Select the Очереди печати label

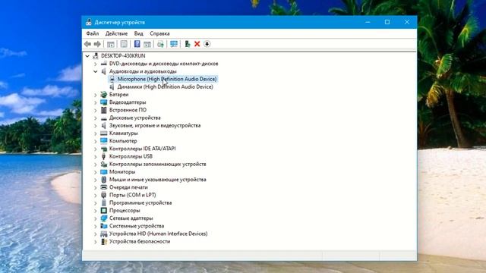pyautogui.click(x=128, y=187)
